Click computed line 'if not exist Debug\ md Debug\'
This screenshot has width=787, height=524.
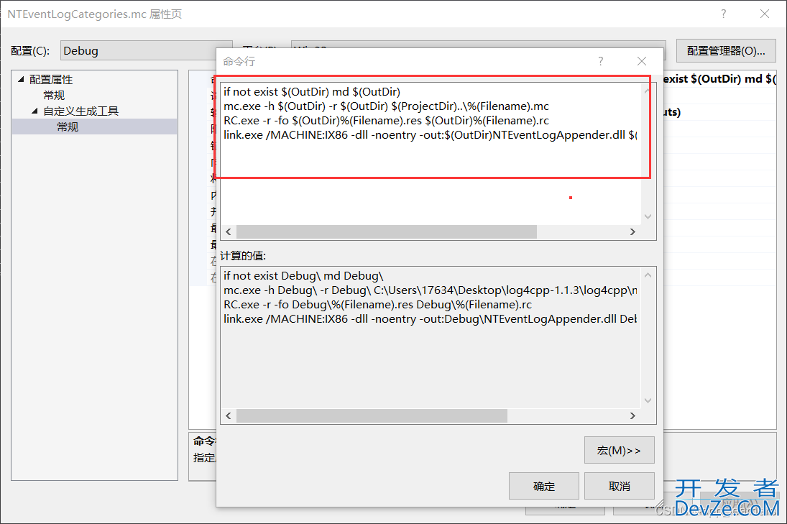pos(303,275)
